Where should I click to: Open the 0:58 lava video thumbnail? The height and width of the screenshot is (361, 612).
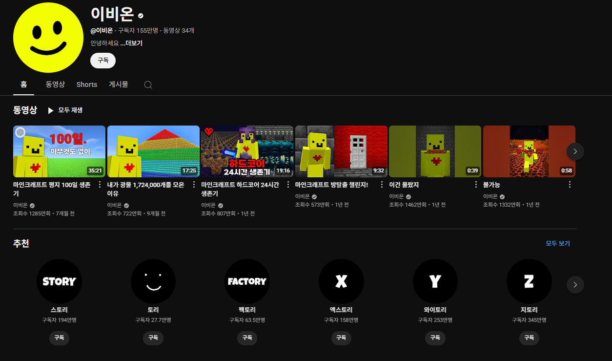point(529,151)
